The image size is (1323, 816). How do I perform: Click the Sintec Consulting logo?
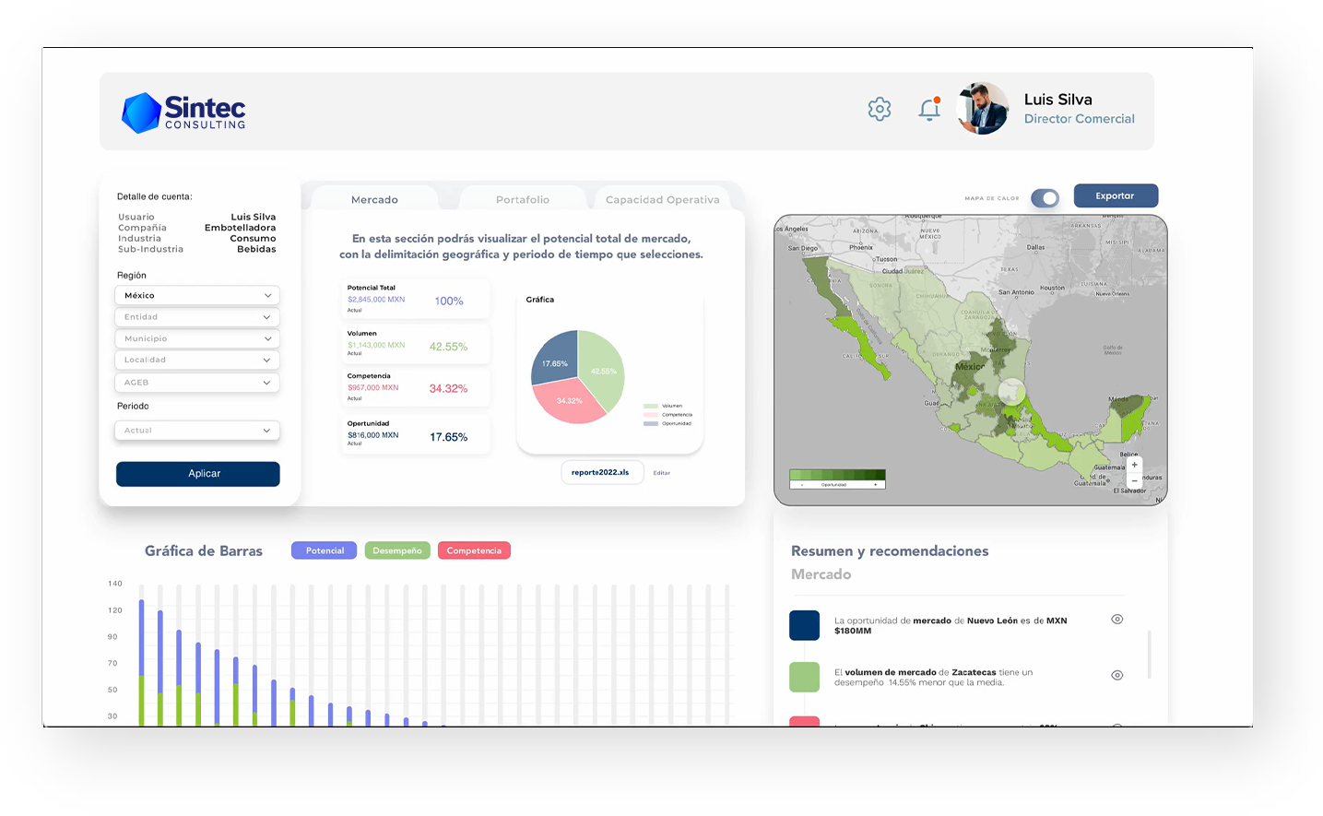[x=183, y=112]
